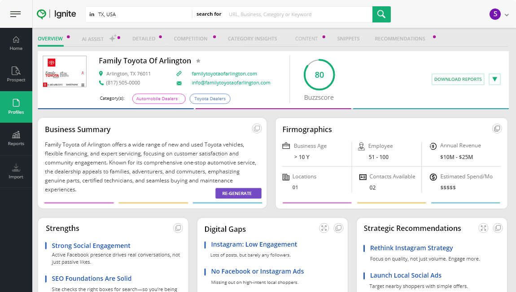Screen dimensions: 516x292
Task: Click the Launch Local Social Ads heading
Action: 406,275
